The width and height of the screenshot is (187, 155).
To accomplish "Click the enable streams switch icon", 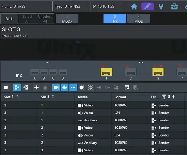I will [99, 88].
